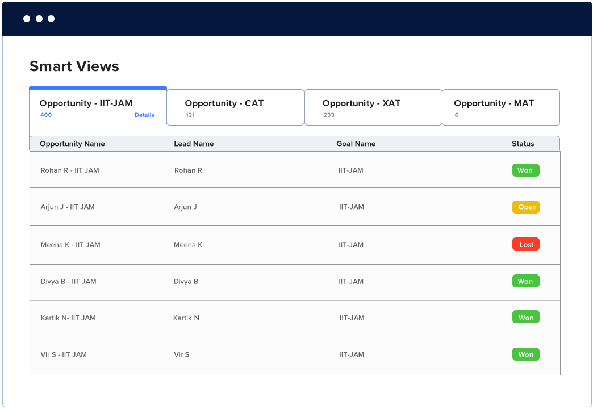Click the Lead Name column header
The image size is (593, 409).
(194, 144)
